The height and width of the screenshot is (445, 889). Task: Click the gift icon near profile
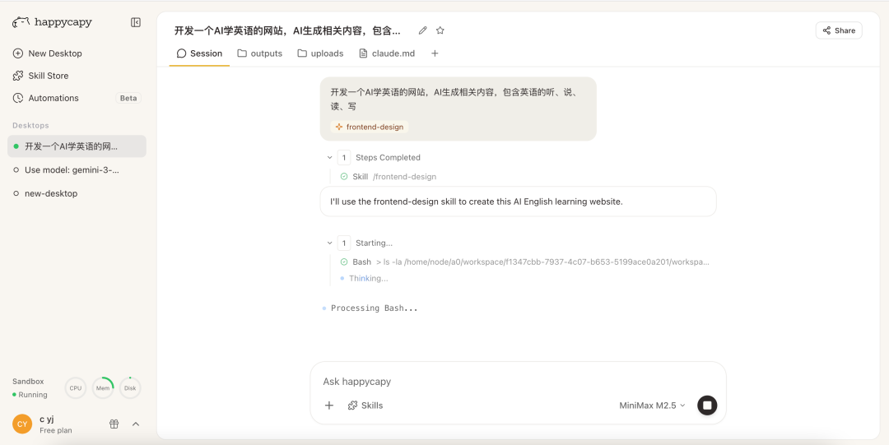(x=114, y=424)
